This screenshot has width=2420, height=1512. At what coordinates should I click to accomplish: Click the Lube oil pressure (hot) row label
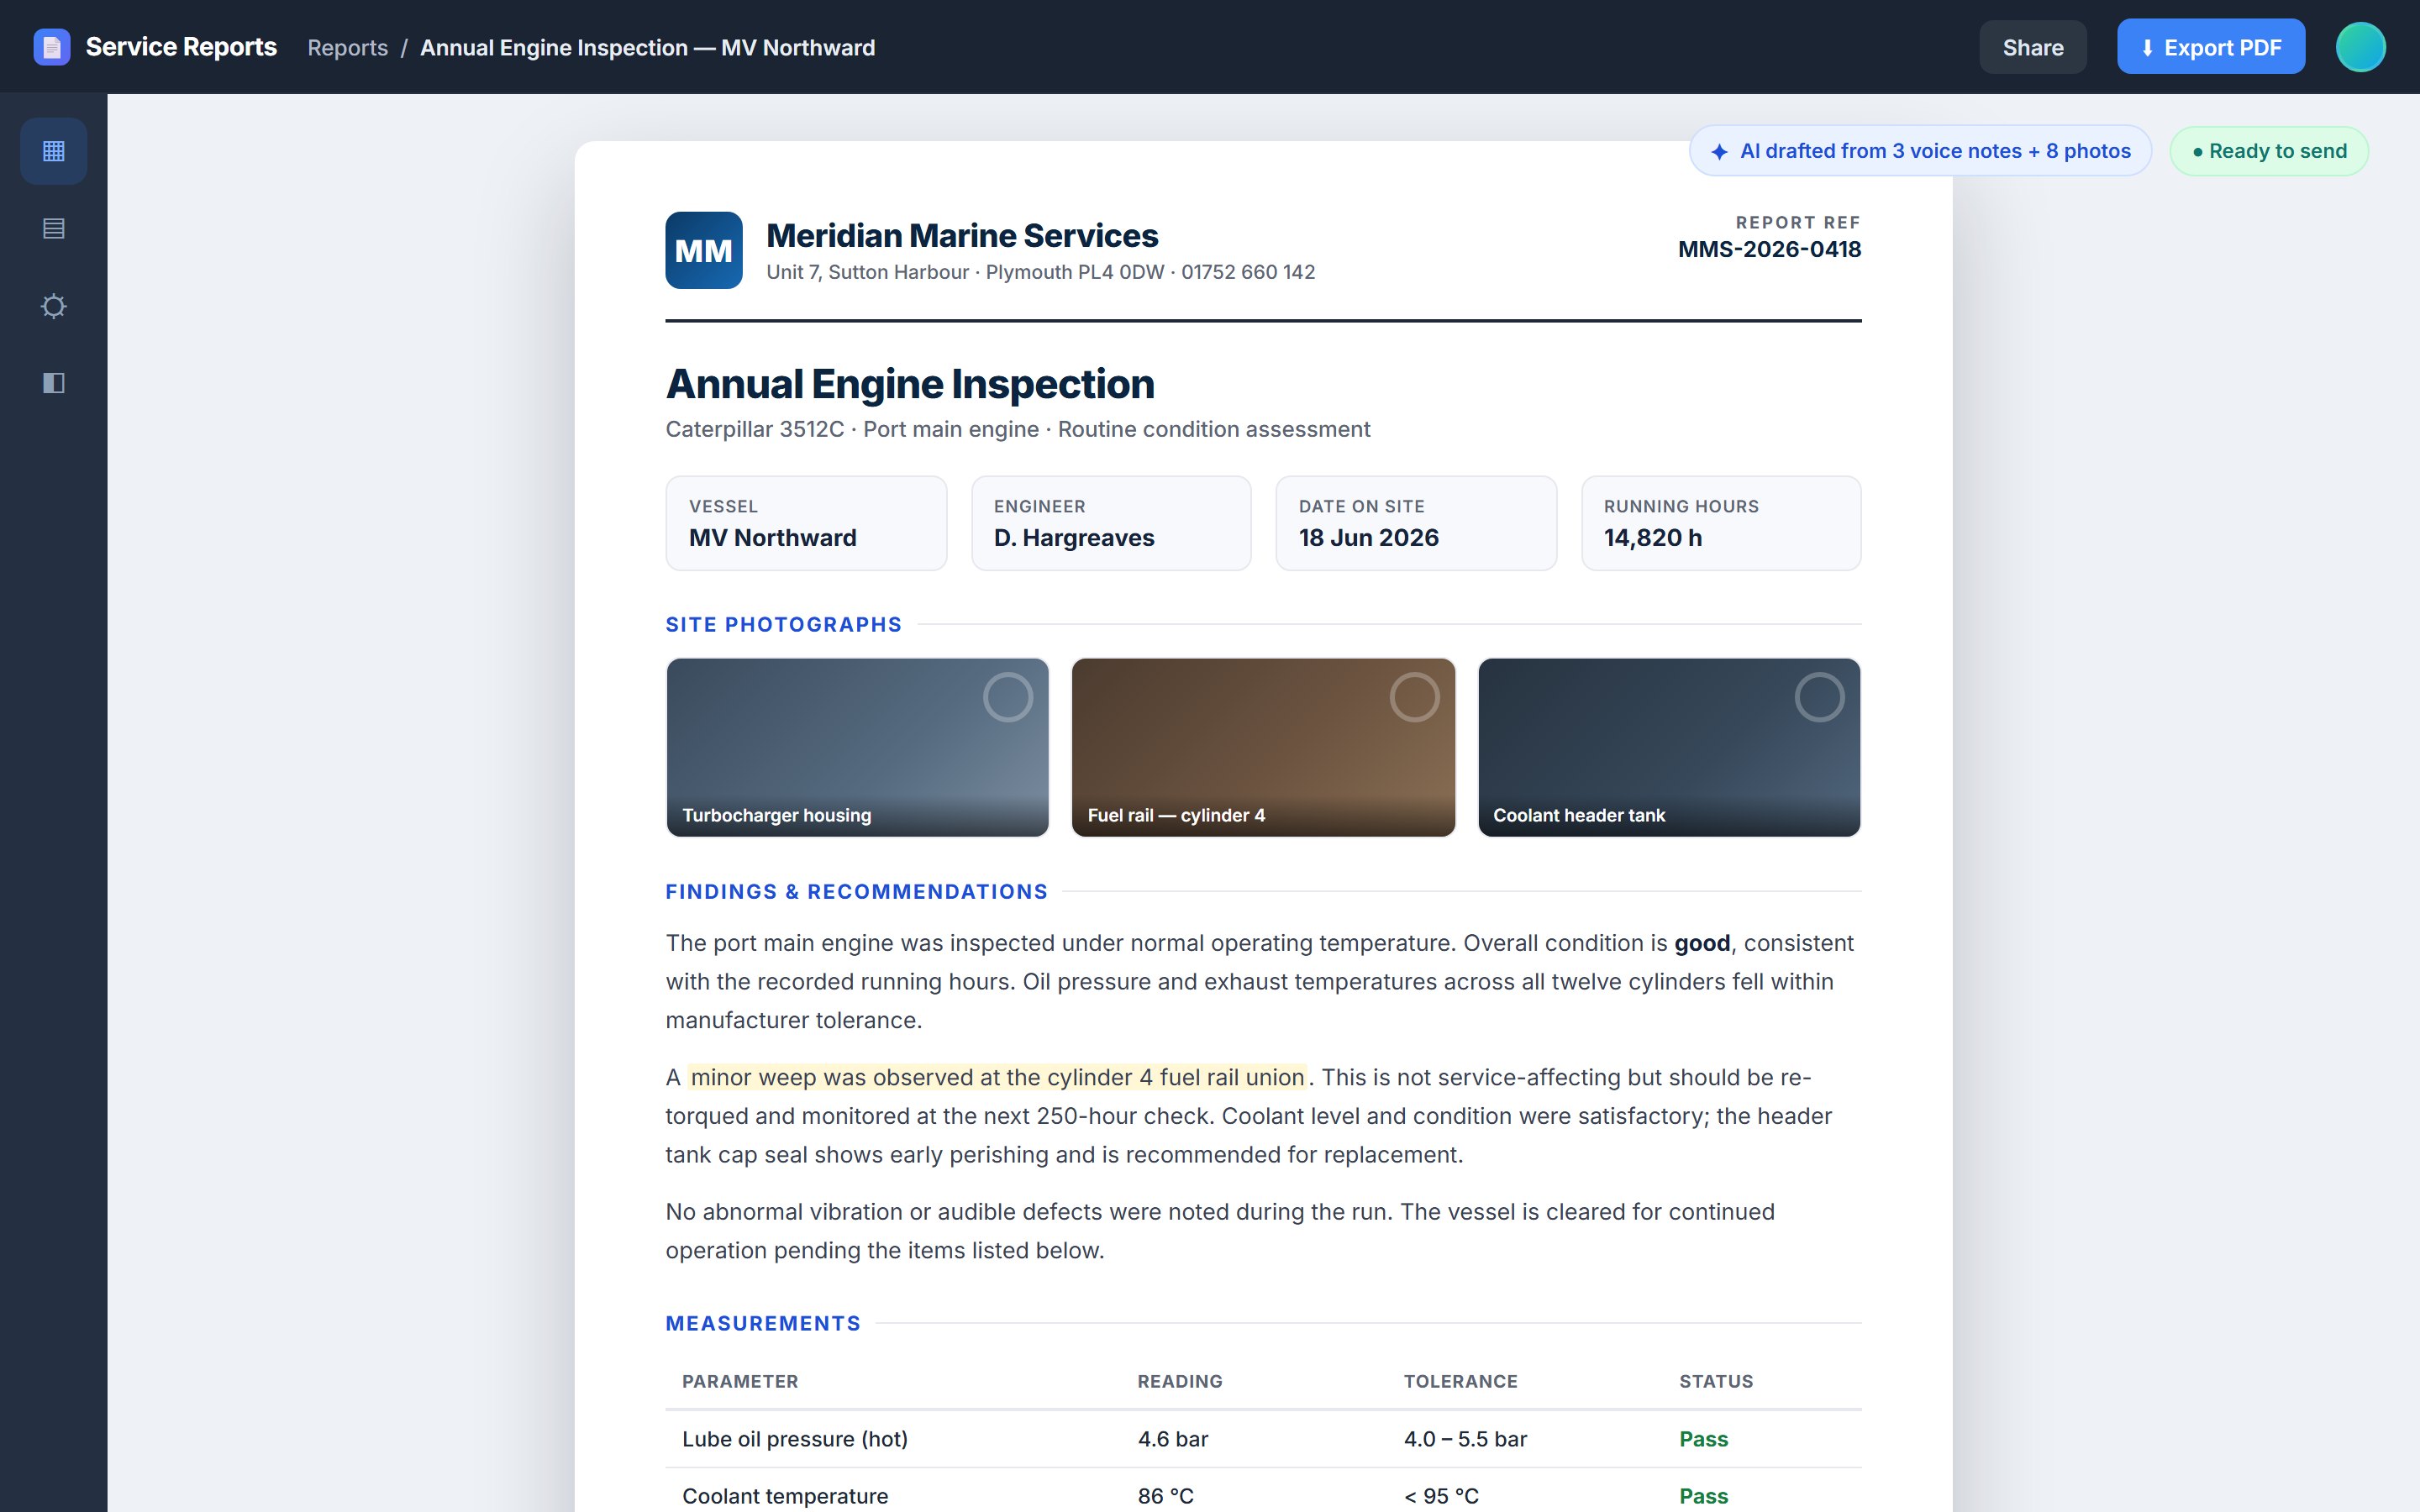[x=795, y=1439]
